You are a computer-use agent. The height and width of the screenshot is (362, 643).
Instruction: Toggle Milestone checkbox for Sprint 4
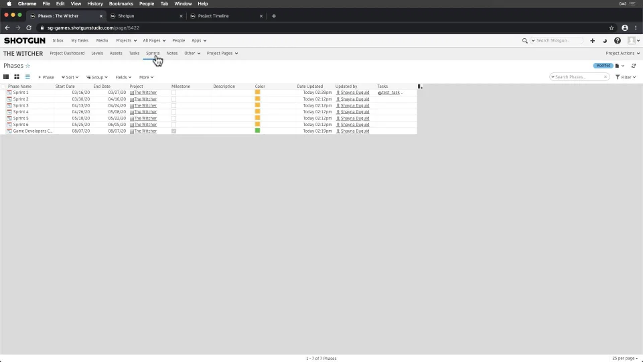coord(174,112)
